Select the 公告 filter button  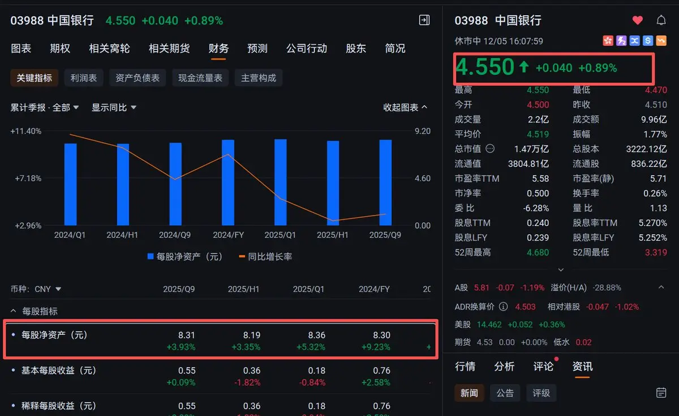point(505,393)
